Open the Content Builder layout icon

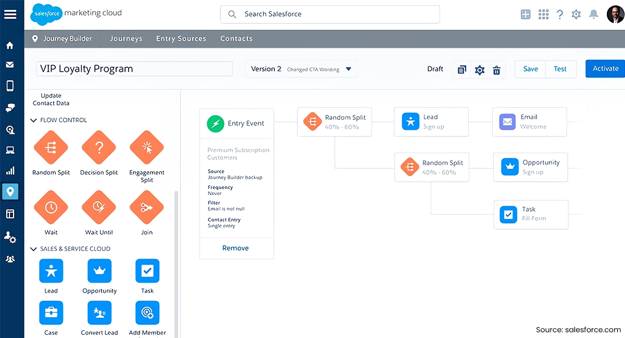10,214
